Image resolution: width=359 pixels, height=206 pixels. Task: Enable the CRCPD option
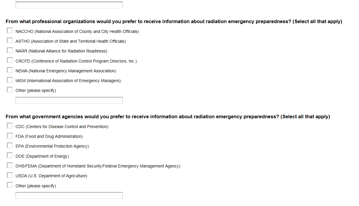click(x=10, y=60)
